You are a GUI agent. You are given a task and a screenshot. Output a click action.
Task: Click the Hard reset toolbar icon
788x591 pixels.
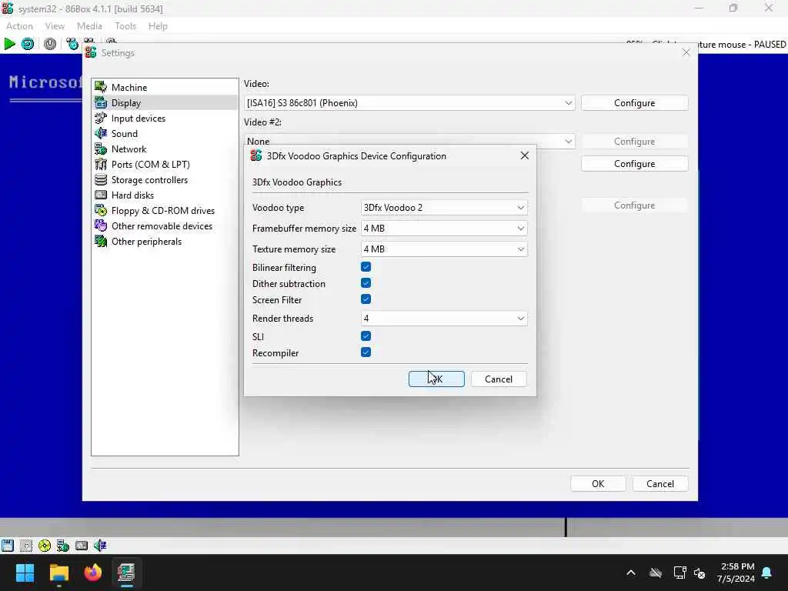coord(28,44)
